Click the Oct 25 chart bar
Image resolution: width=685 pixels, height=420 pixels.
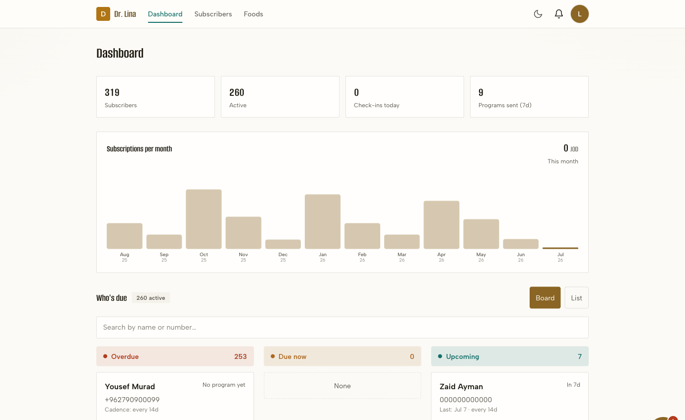204,219
